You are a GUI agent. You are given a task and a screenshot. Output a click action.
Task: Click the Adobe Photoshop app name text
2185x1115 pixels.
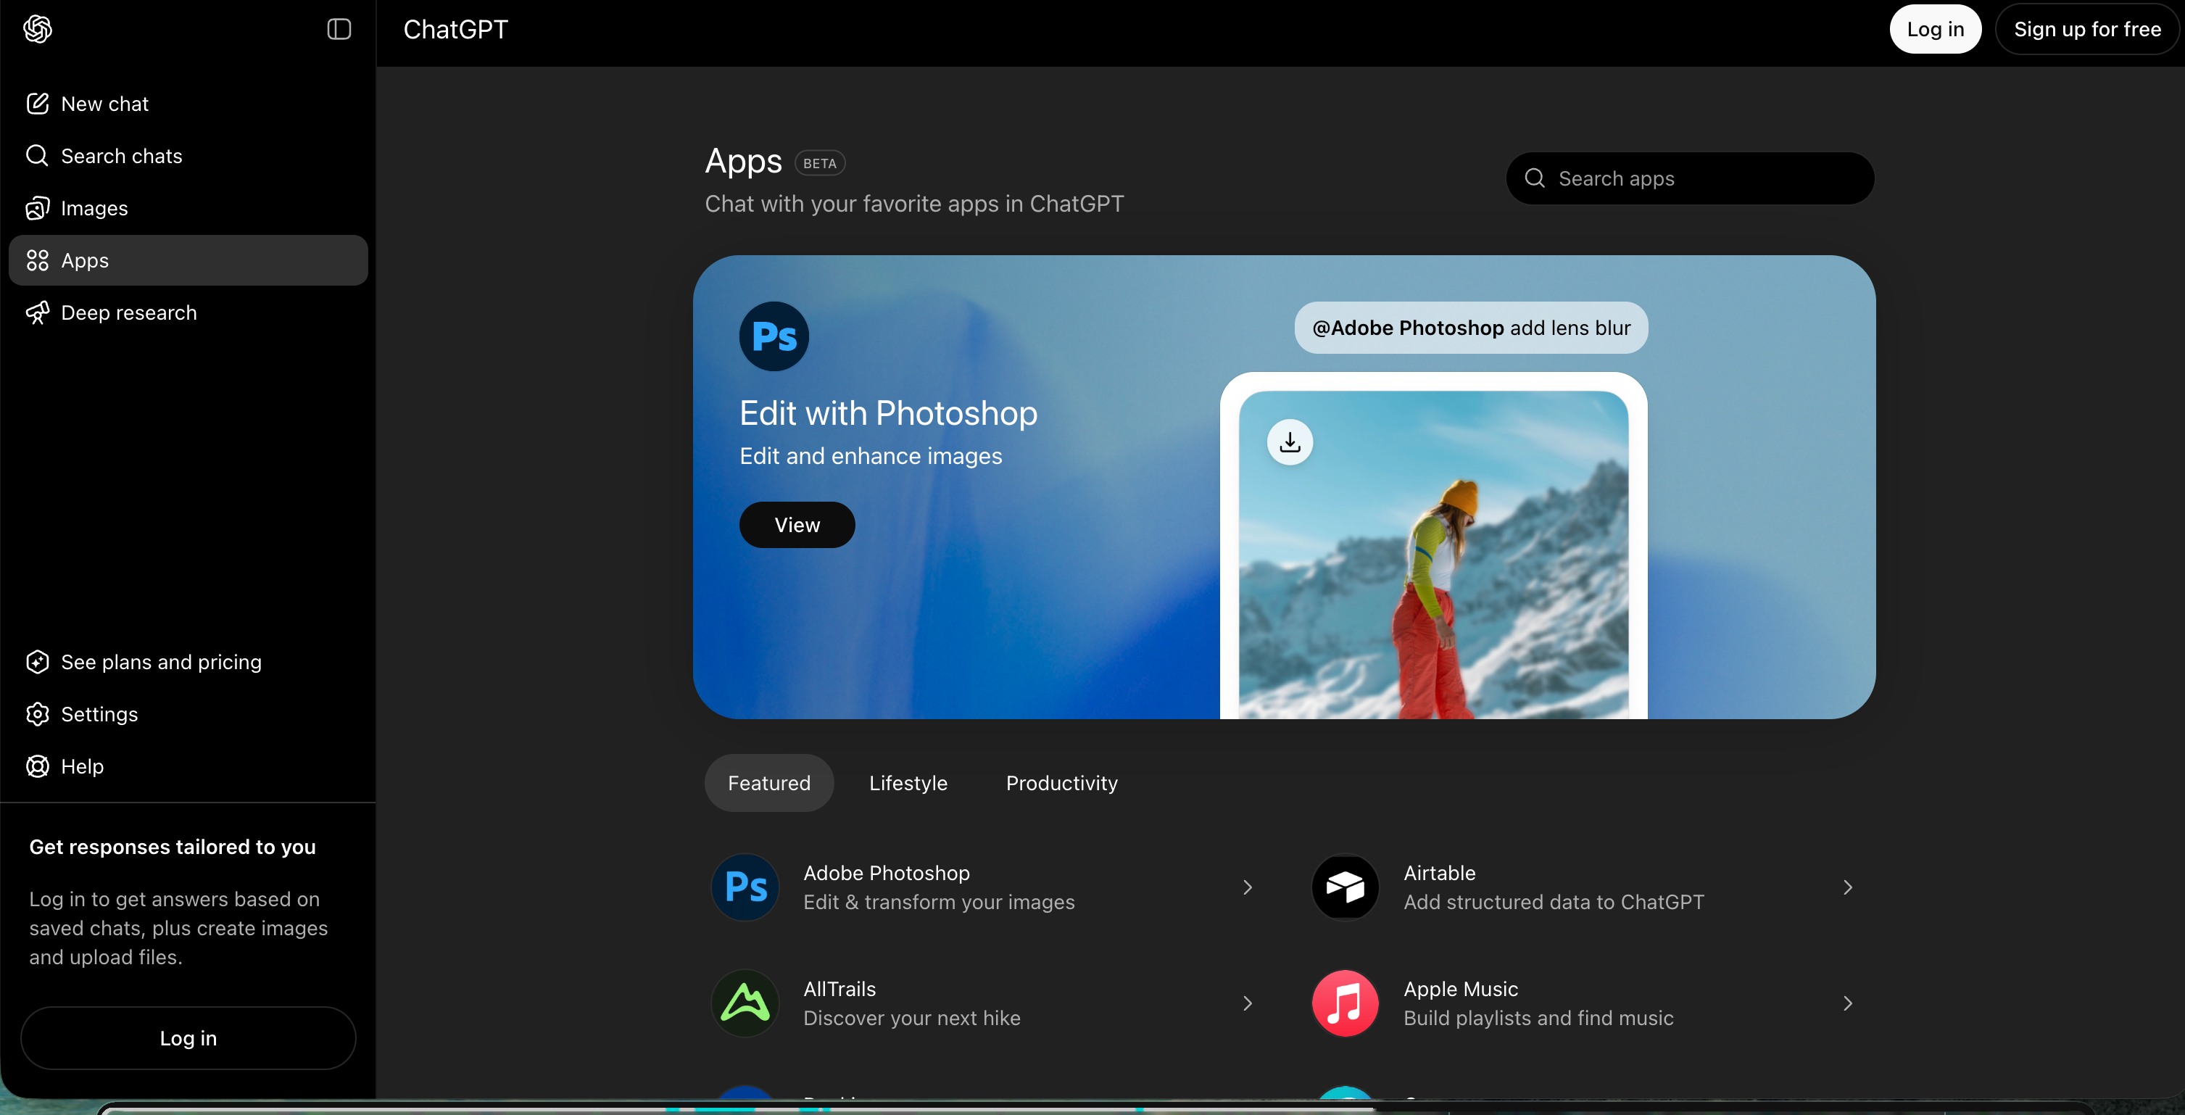pyautogui.click(x=887, y=873)
